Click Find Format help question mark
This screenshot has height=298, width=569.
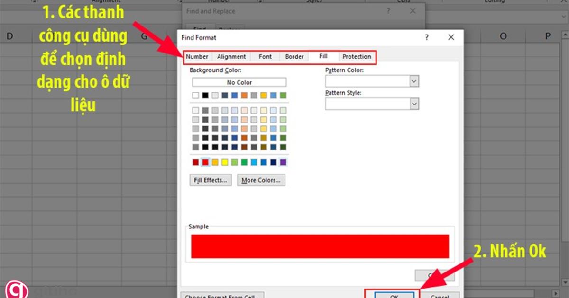click(x=427, y=37)
